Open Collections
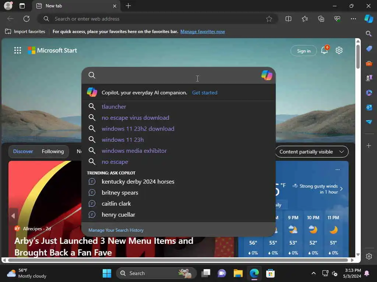 pyautogui.click(x=321, y=19)
